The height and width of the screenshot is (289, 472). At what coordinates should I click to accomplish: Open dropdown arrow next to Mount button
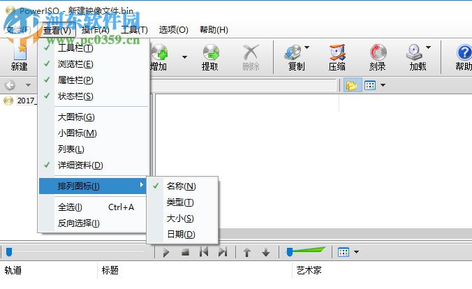[428, 47]
